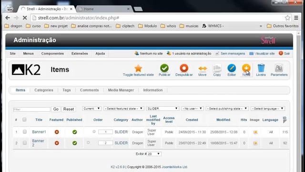The image size is (305, 172).
Task: Click the Sair logout link
Action: (284, 54)
